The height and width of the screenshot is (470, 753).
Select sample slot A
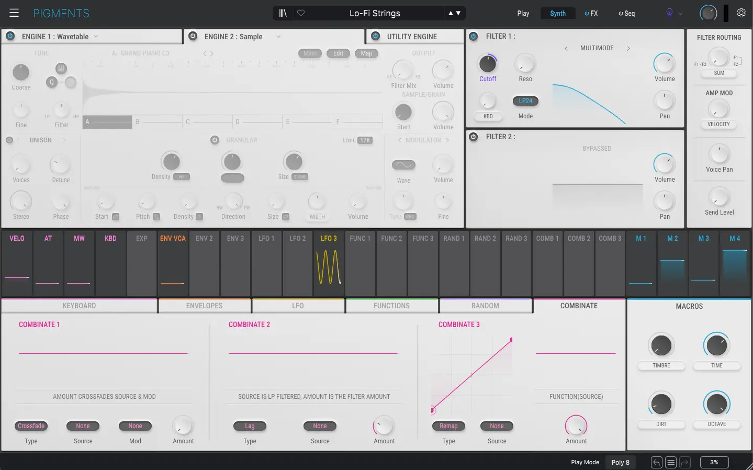pos(107,121)
